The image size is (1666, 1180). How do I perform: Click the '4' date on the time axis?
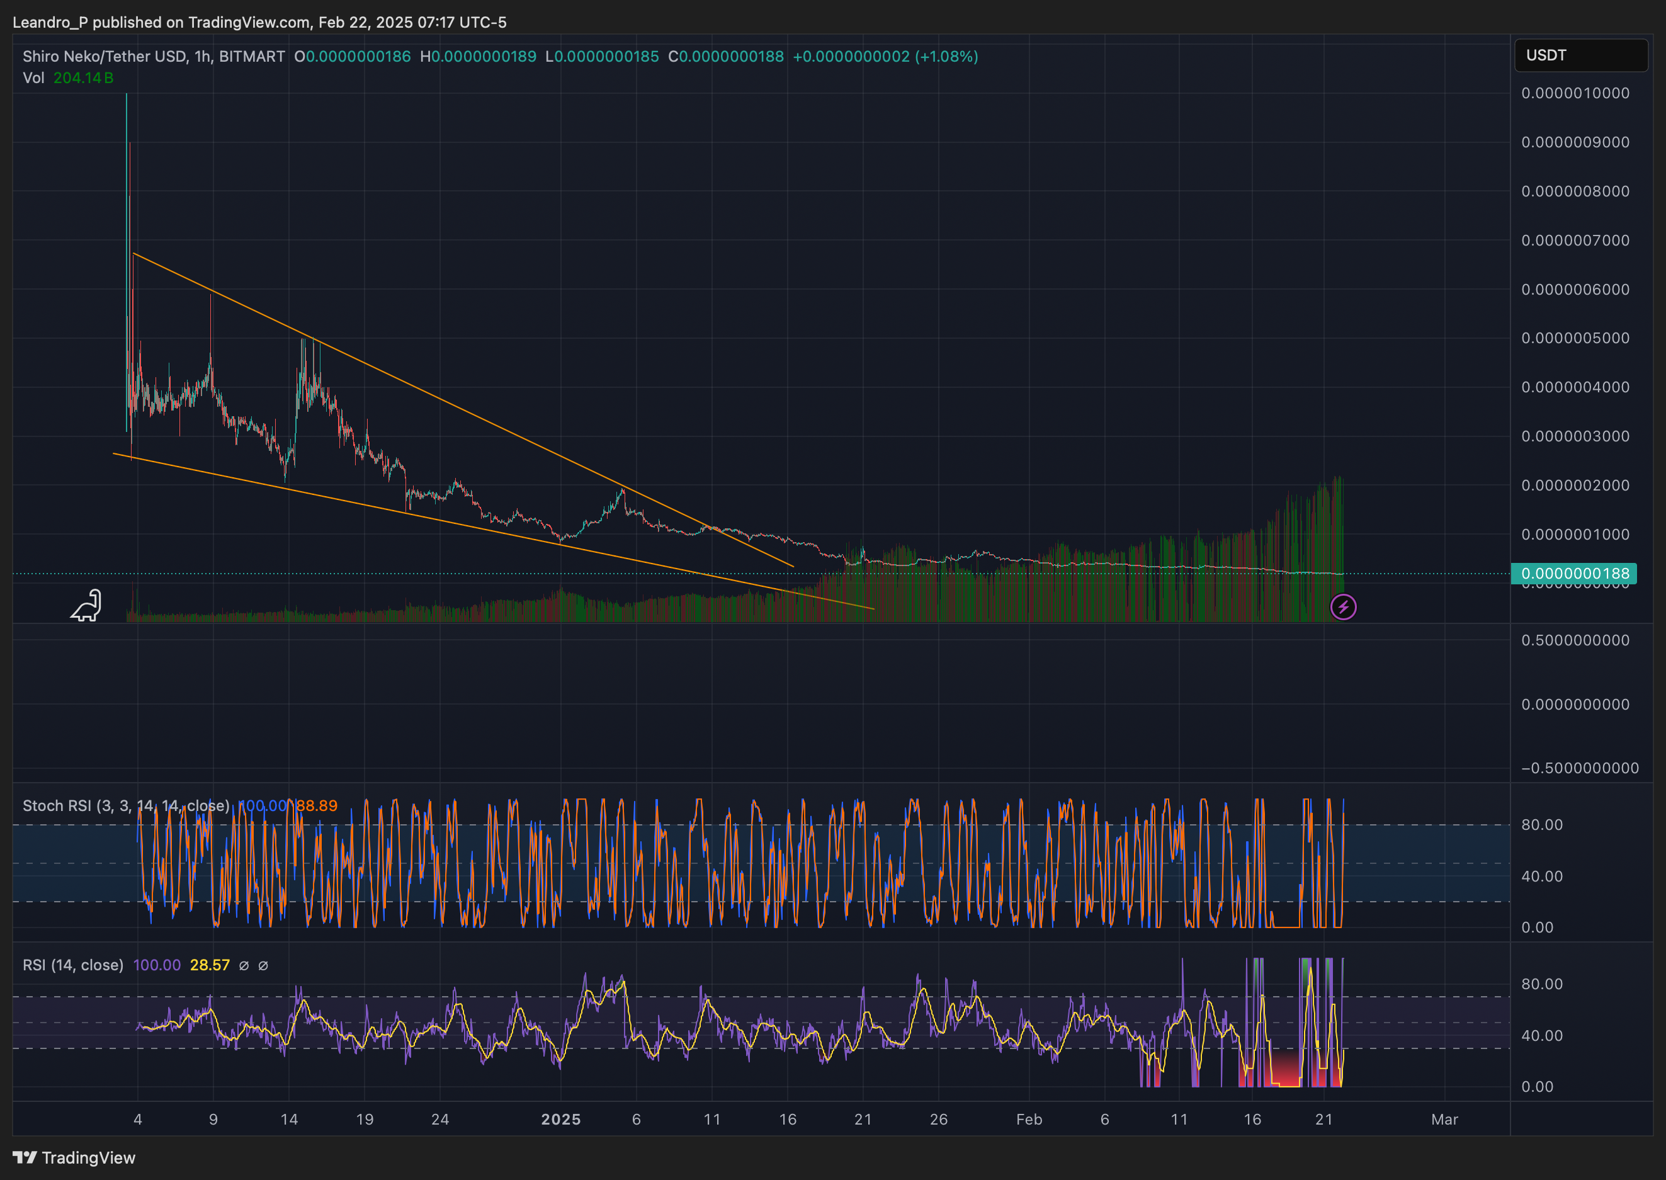pyautogui.click(x=138, y=1119)
